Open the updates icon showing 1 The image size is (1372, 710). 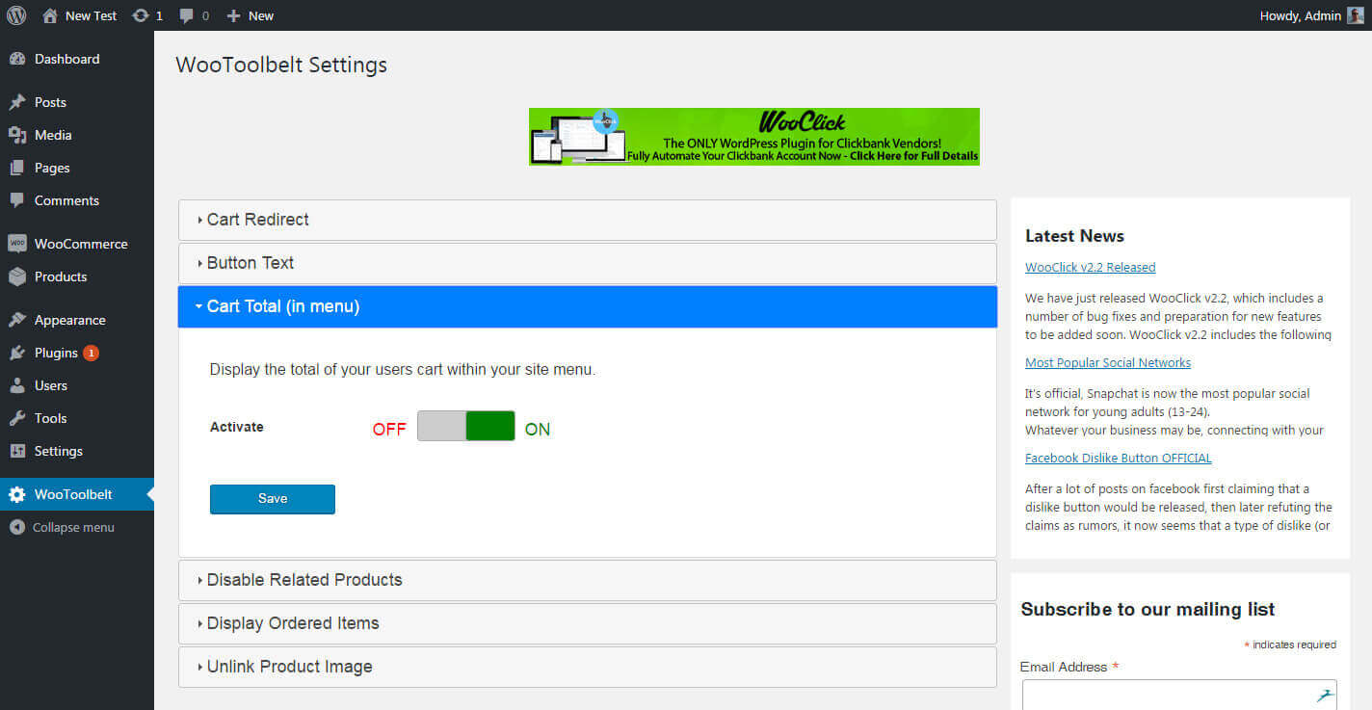[x=141, y=15]
